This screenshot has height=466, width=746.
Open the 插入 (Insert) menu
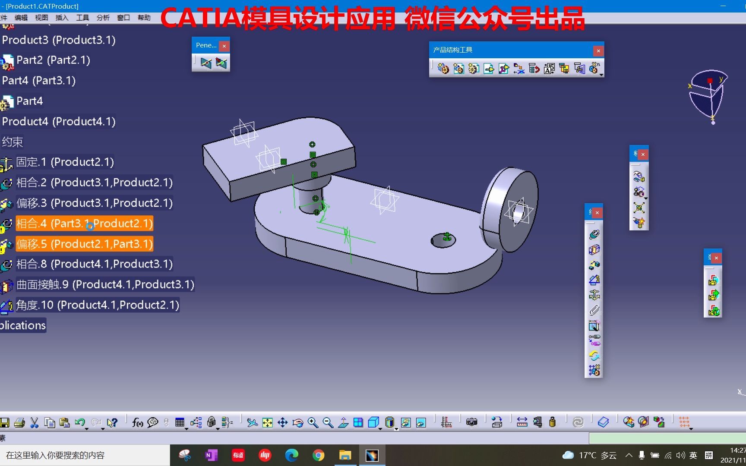click(x=62, y=18)
